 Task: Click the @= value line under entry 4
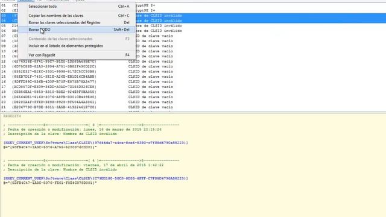pyautogui.click(x=50, y=183)
